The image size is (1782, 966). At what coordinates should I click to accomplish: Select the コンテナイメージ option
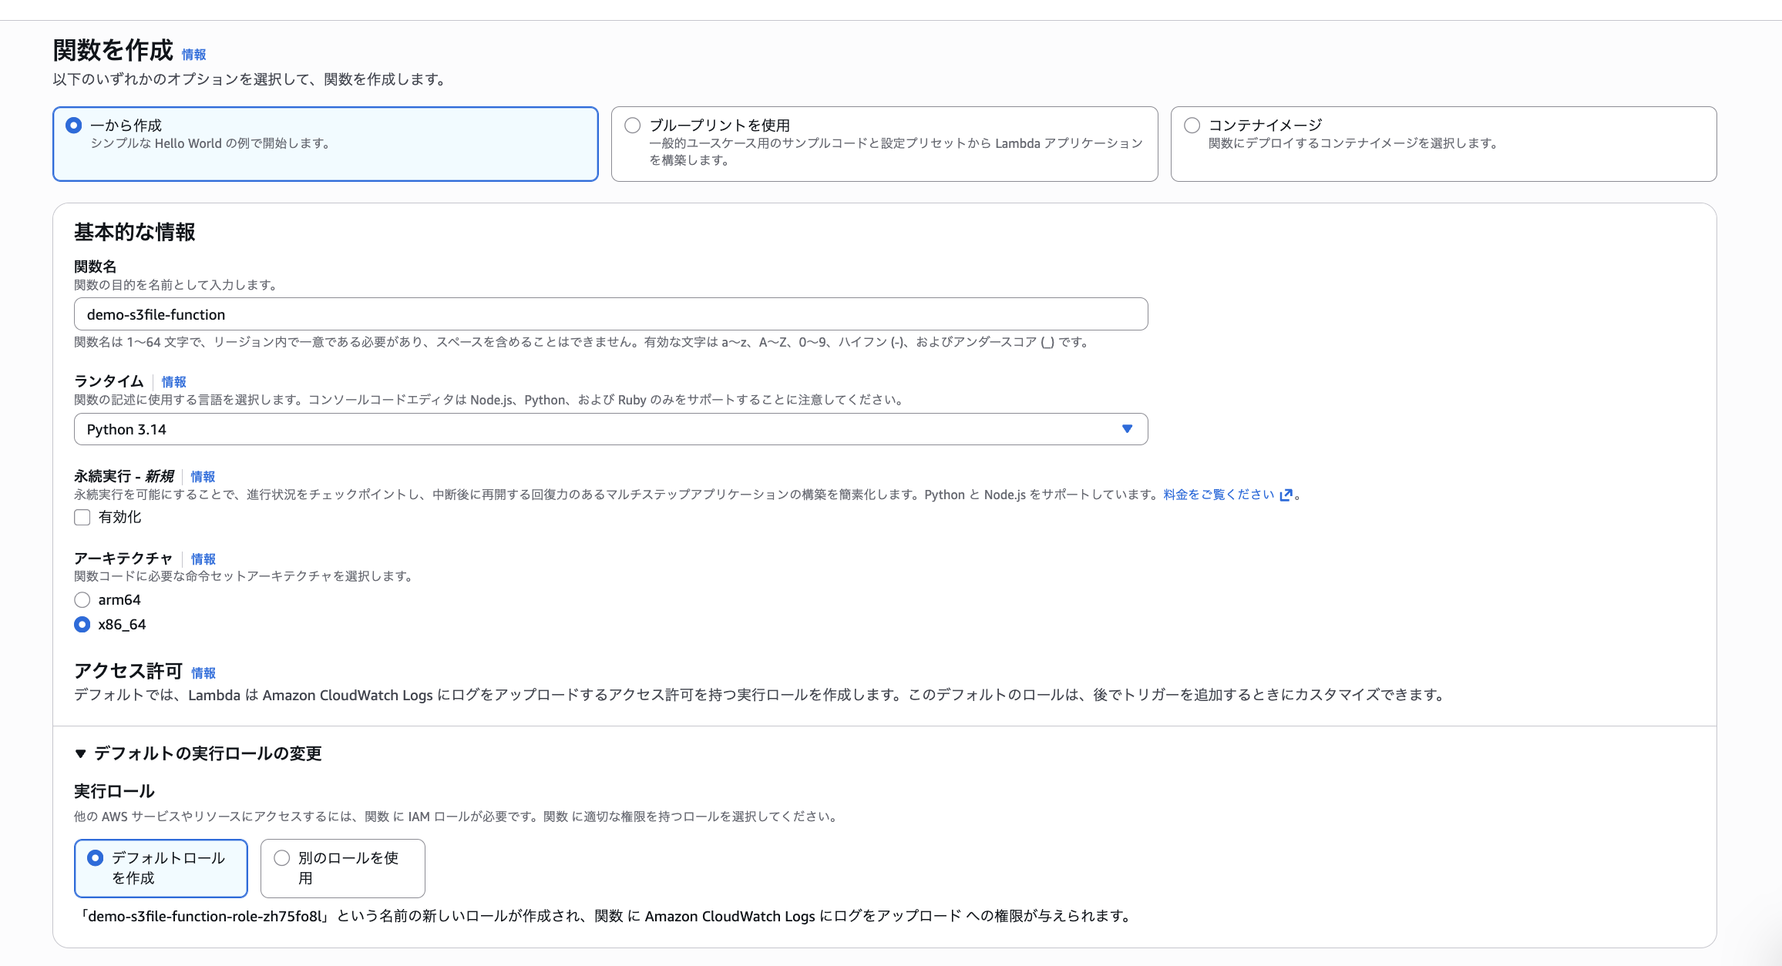[1192, 124]
